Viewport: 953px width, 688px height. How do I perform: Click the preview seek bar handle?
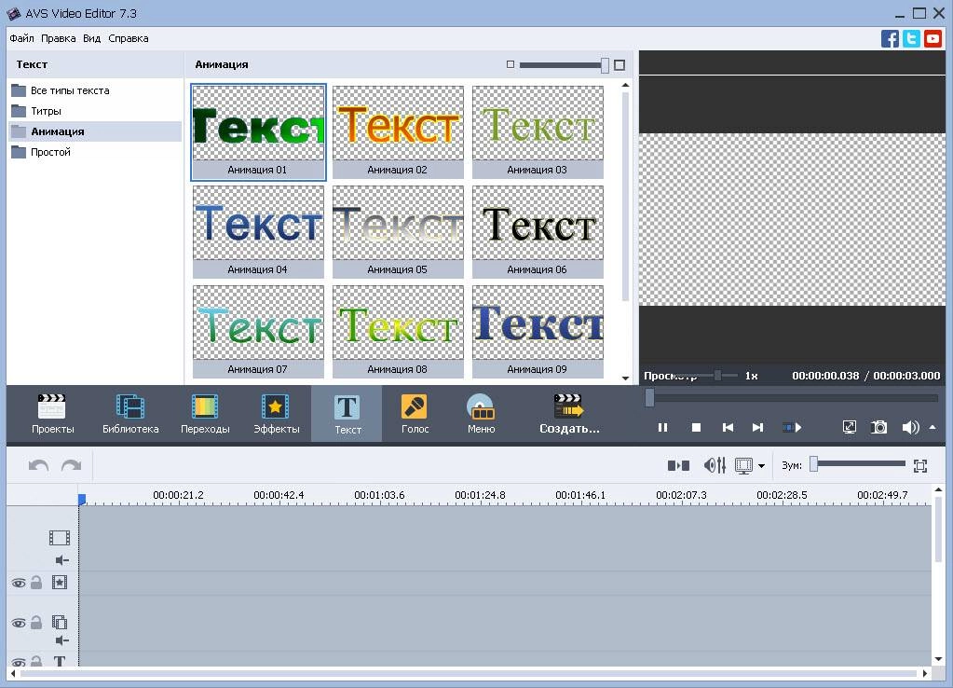(649, 398)
